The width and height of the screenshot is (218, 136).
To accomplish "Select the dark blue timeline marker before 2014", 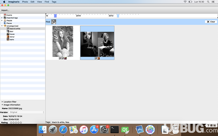I will 55,16.
